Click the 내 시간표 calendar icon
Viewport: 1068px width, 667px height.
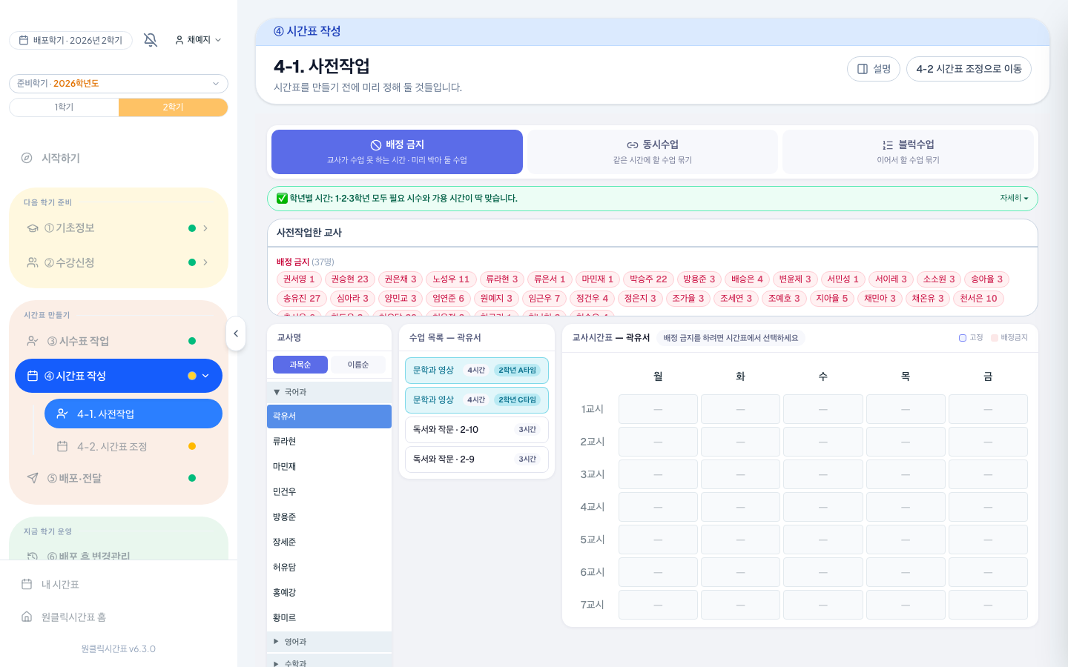pyautogui.click(x=27, y=584)
